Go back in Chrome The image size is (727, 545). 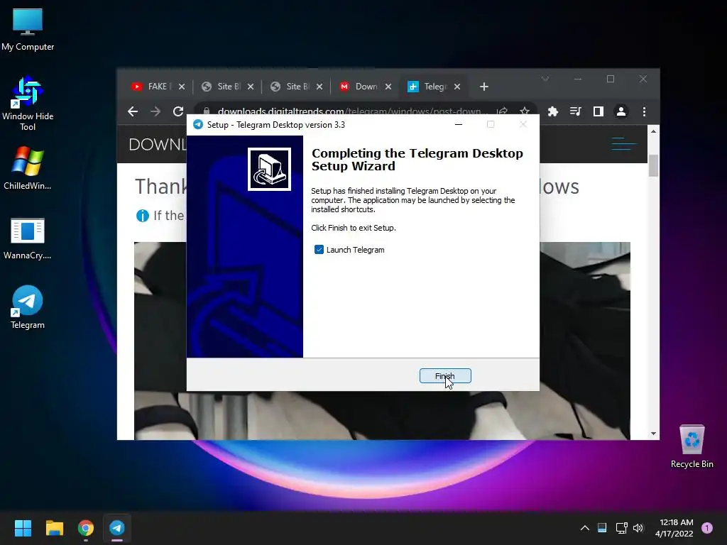click(133, 111)
